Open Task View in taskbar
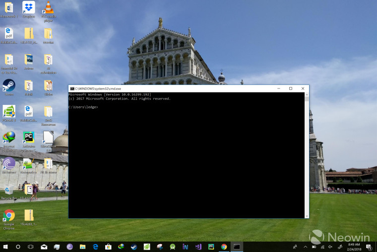The width and height of the screenshot is (377, 252). pos(31,247)
